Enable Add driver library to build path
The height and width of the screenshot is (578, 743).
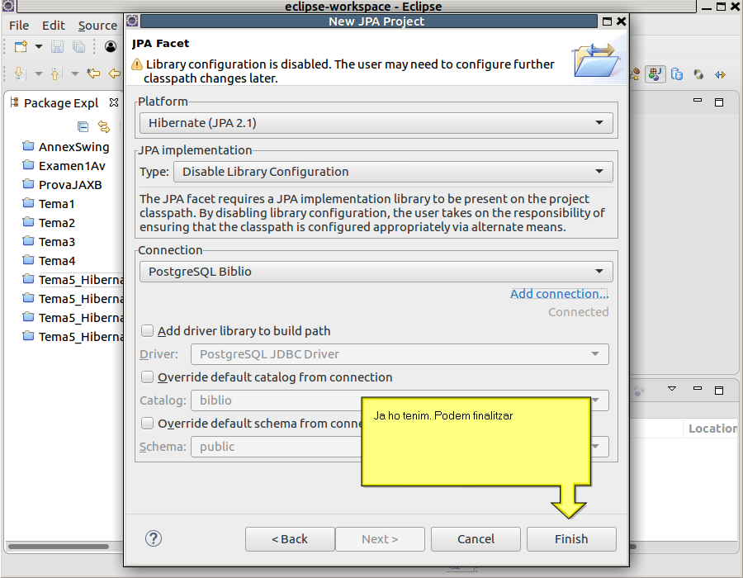click(x=148, y=330)
